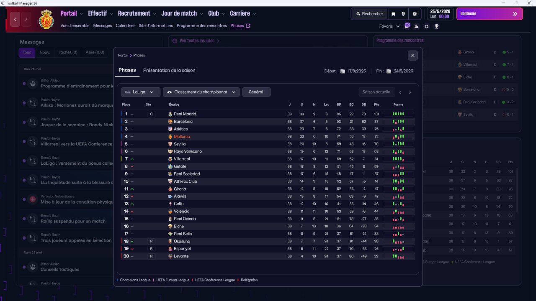
Task: Open the trophy icon in the header
Action: coord(436,26)
